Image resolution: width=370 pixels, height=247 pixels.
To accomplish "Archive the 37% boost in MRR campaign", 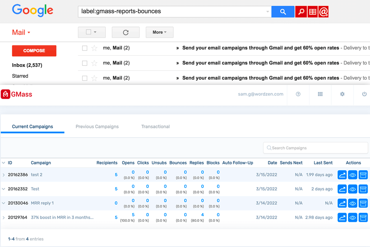I will click(x=363, y=217).
